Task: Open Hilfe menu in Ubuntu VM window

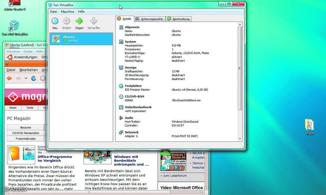Action: pos(40,51)
